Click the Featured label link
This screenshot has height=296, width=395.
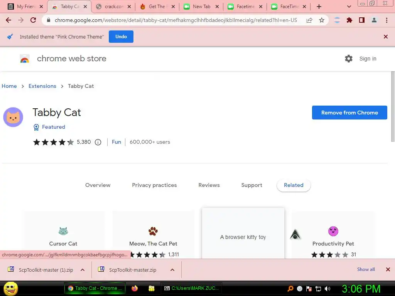[53, 127]
